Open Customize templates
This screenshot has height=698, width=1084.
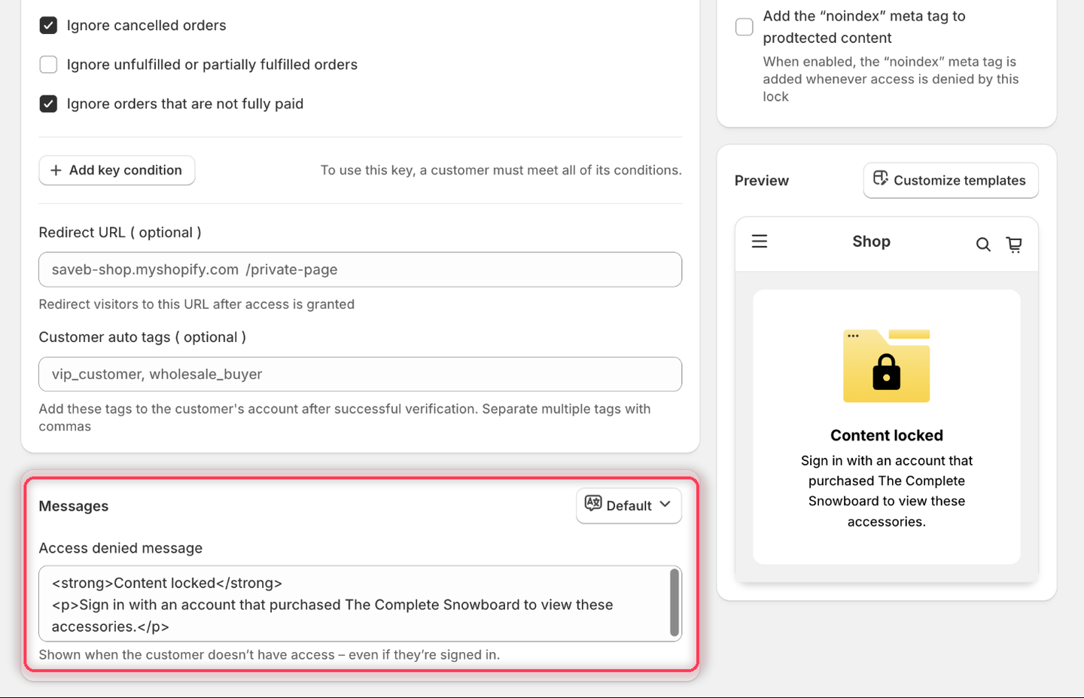(951, 181)
